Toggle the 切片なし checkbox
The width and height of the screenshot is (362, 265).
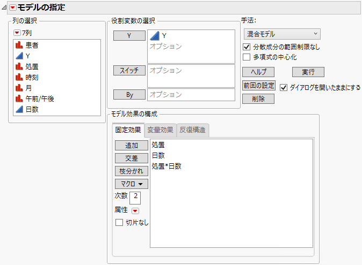click(x=119, y=223)
